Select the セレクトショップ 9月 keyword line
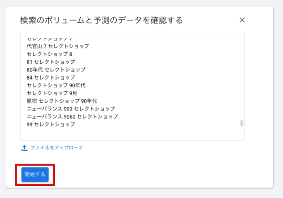 (x=52, y=93)
